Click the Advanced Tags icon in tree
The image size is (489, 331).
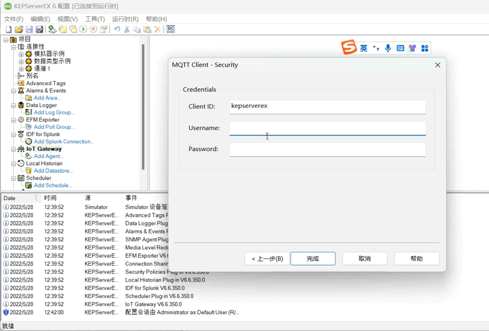(21, 83)
